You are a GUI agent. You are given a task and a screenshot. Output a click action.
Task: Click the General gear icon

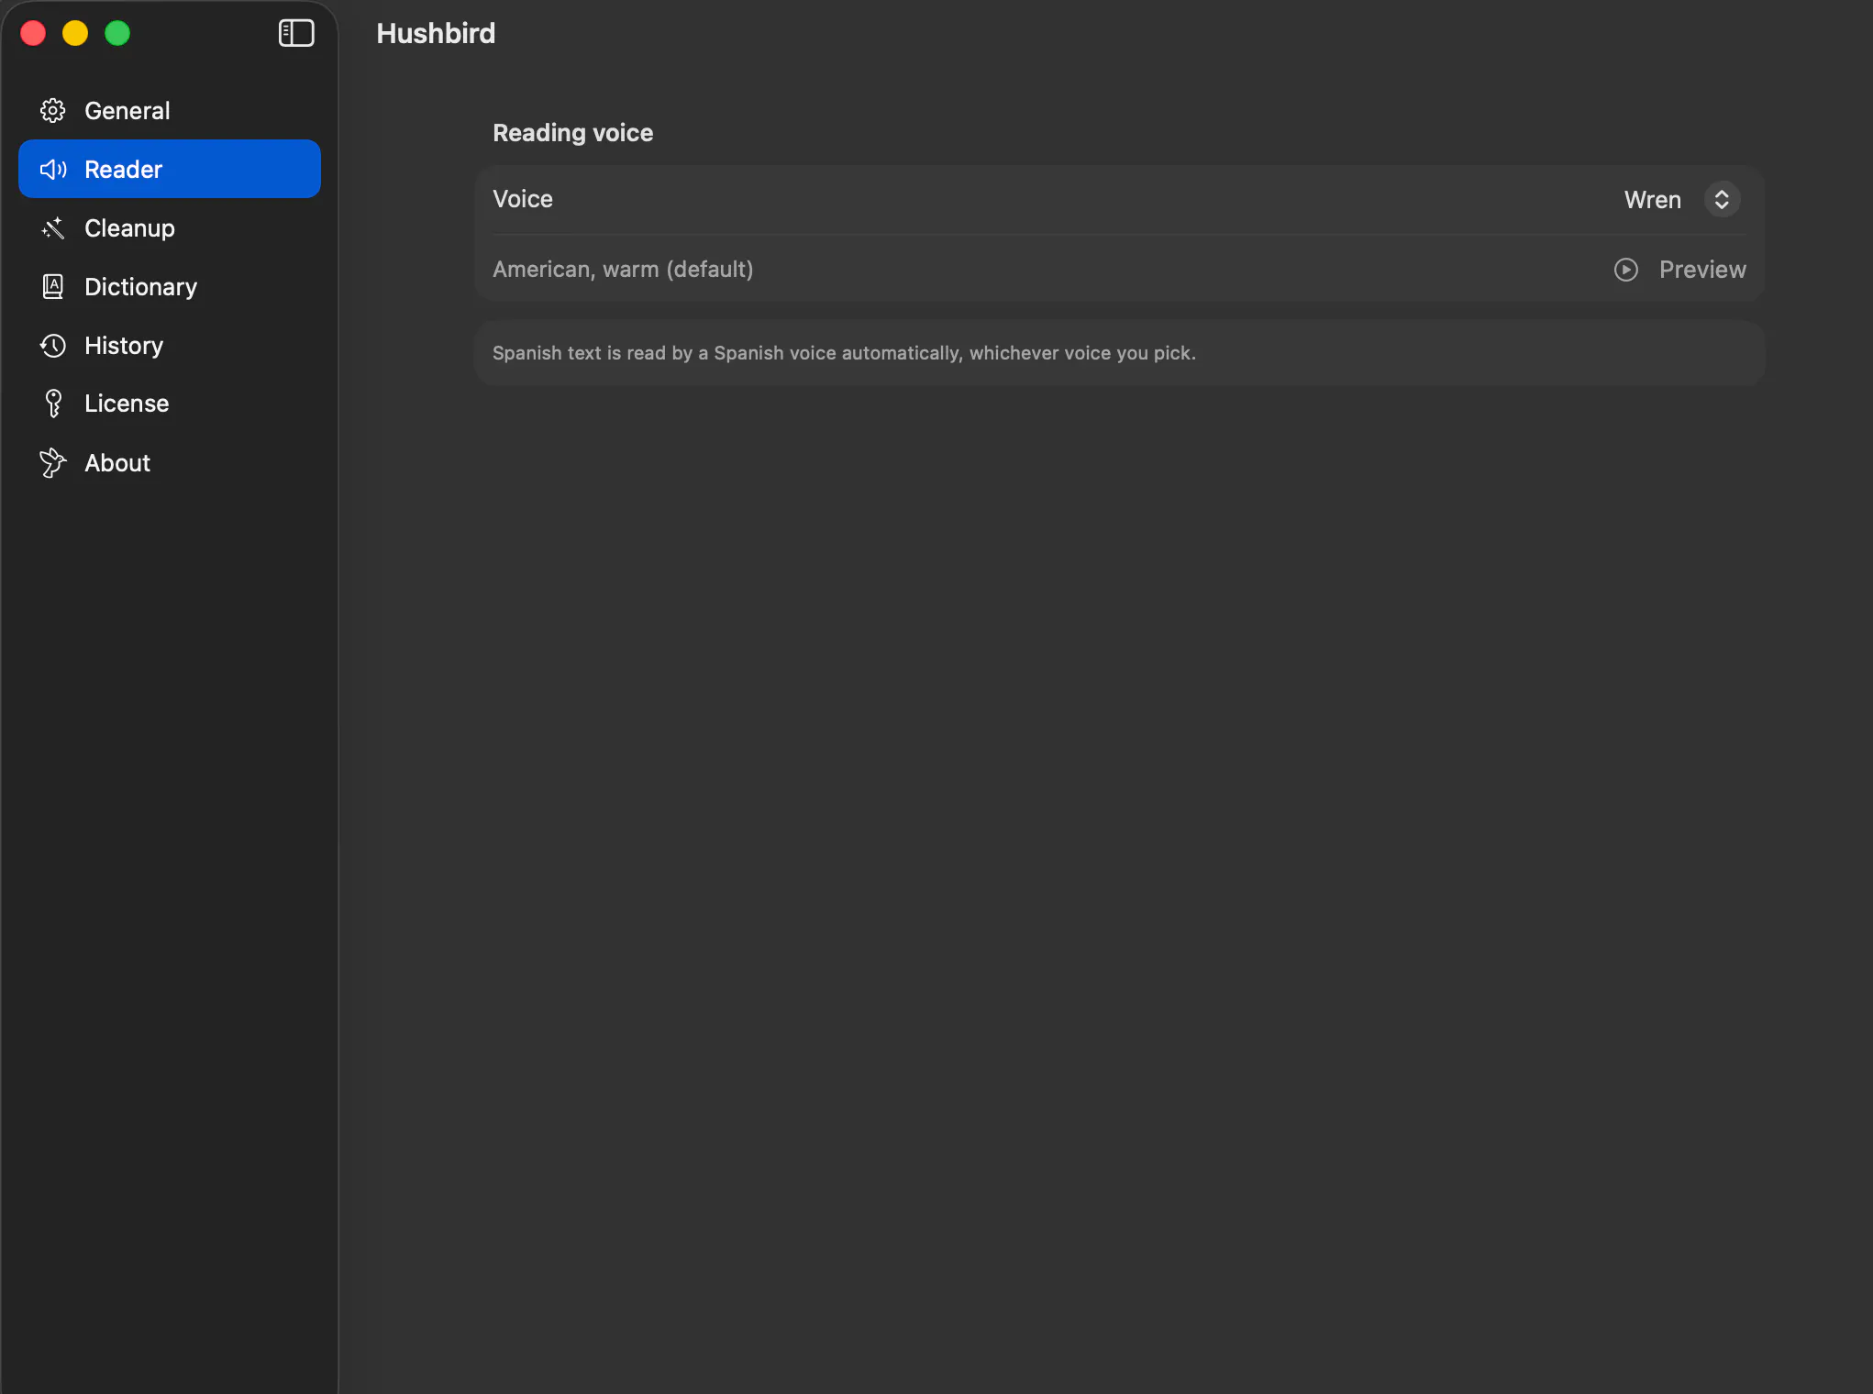pos(53,111)
